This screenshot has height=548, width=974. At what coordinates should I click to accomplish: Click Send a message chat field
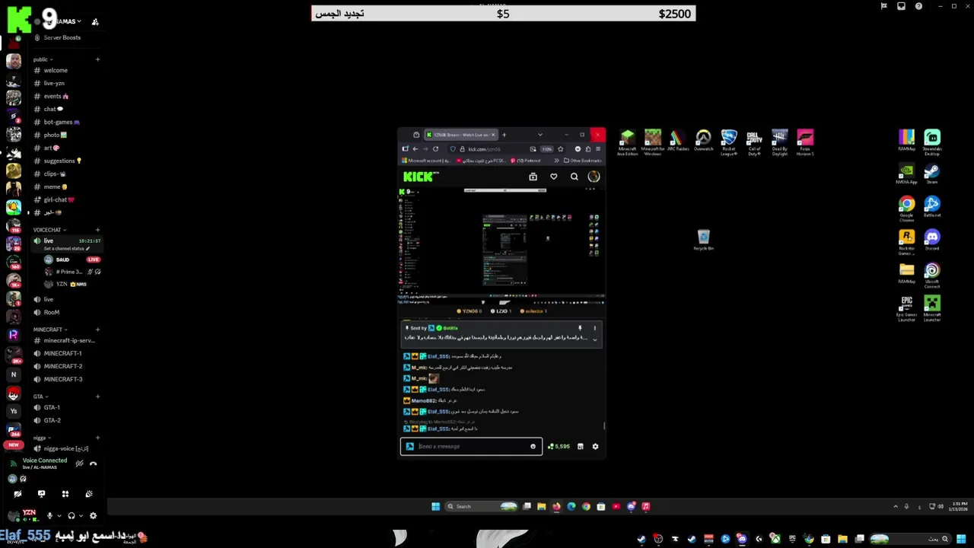pyautogui.click(x=472, y=447)
